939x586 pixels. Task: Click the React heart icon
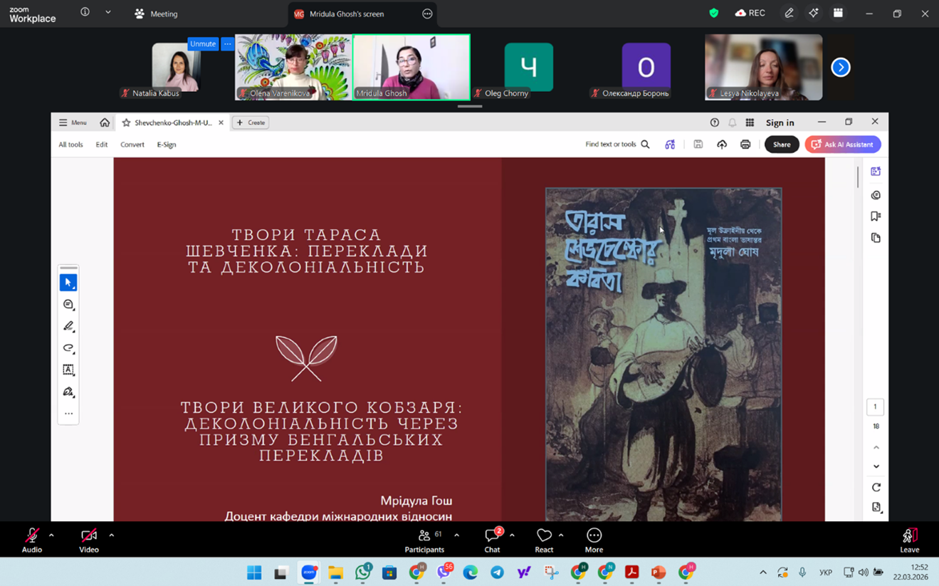(544, 540)
